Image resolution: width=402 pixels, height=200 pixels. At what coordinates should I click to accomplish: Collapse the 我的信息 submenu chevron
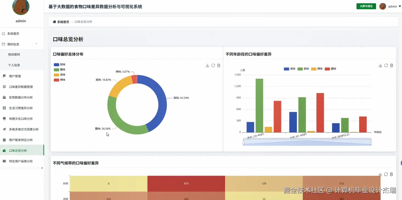36,44
